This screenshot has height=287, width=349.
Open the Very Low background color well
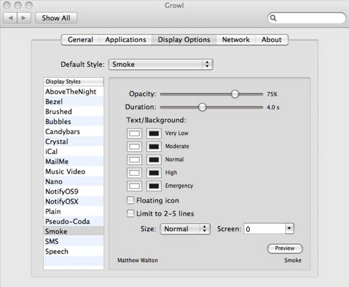click(x=154, y=133)
